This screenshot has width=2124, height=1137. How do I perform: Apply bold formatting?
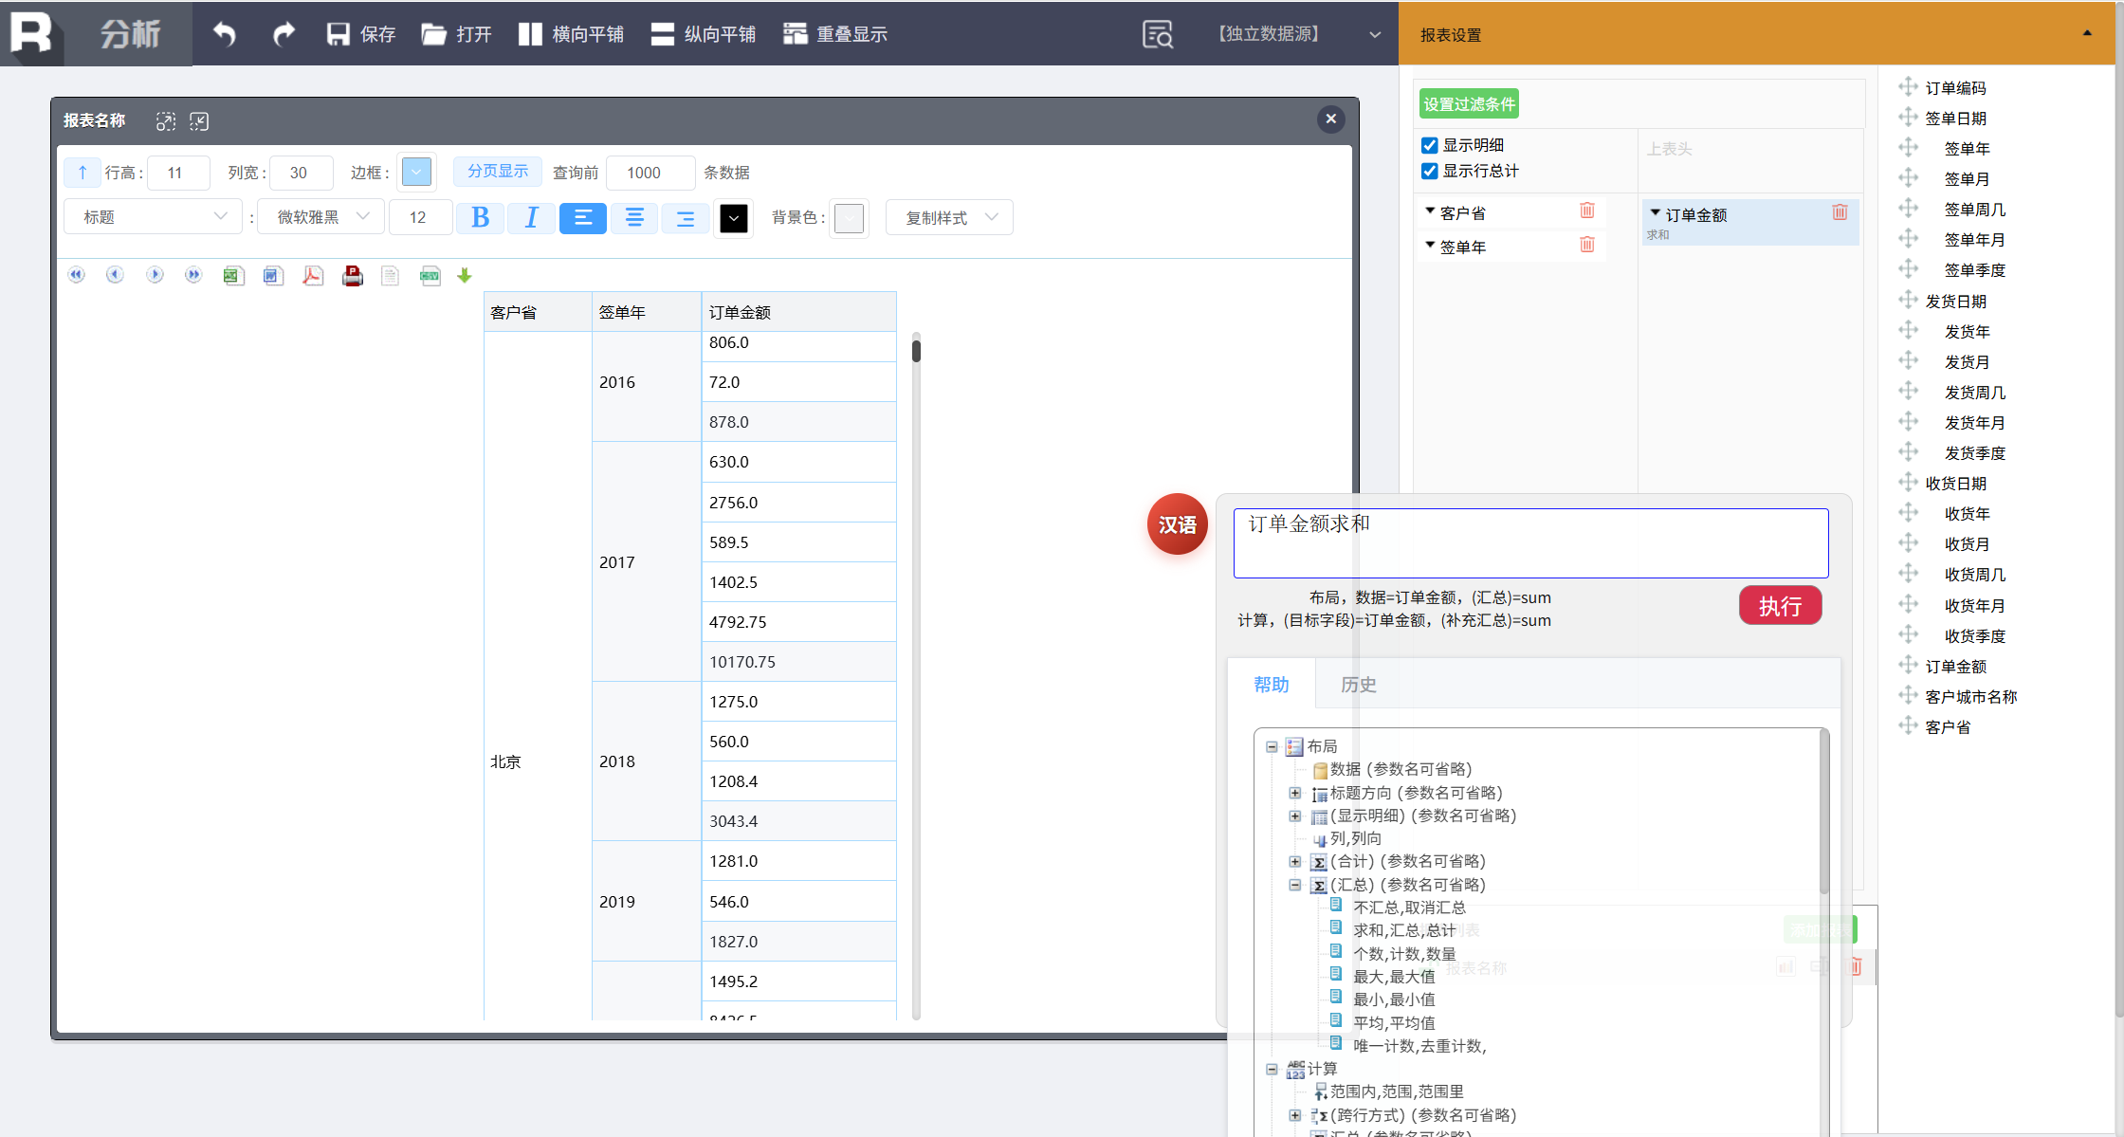[480, 218]
